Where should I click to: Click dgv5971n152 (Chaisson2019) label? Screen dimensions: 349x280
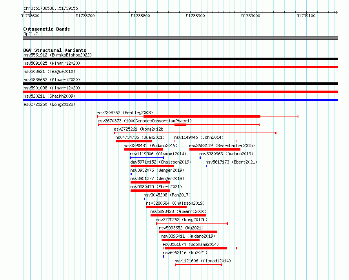[161, 162]
